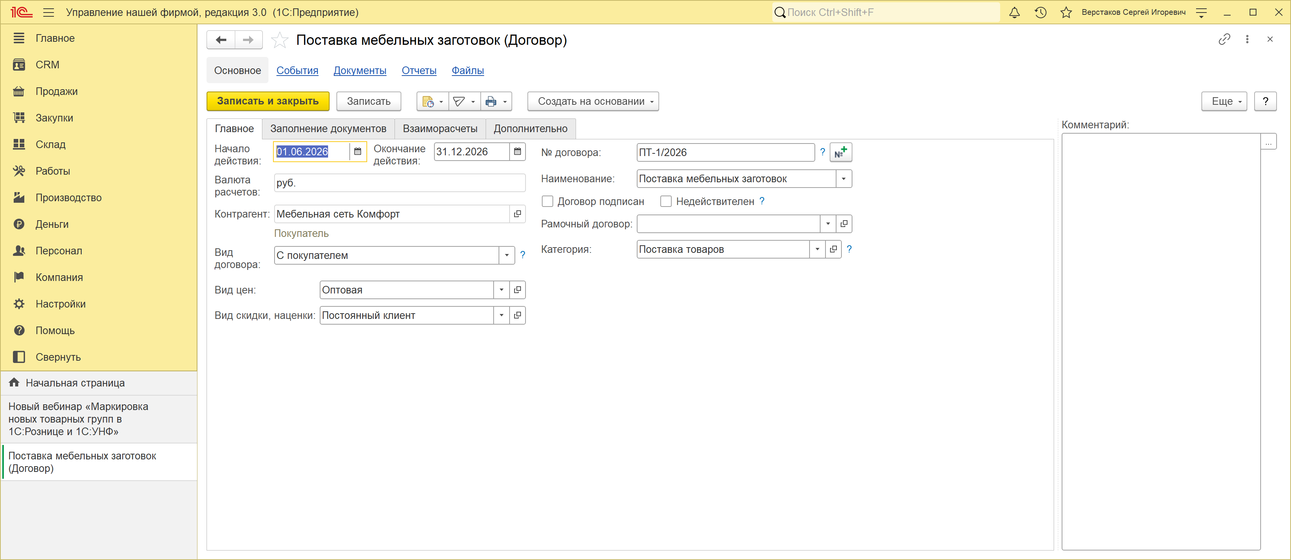Open the Документы link

[x=360, y=71]
